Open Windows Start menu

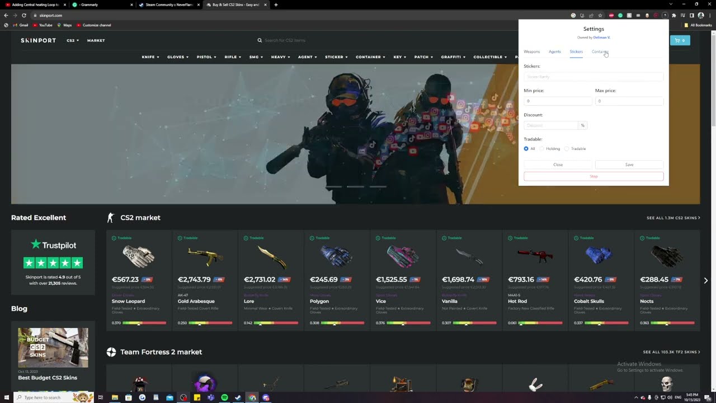6,397
